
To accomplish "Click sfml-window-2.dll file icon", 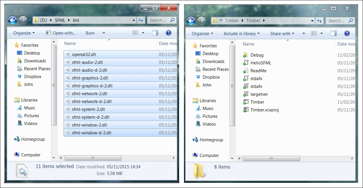I will [68, 125].
